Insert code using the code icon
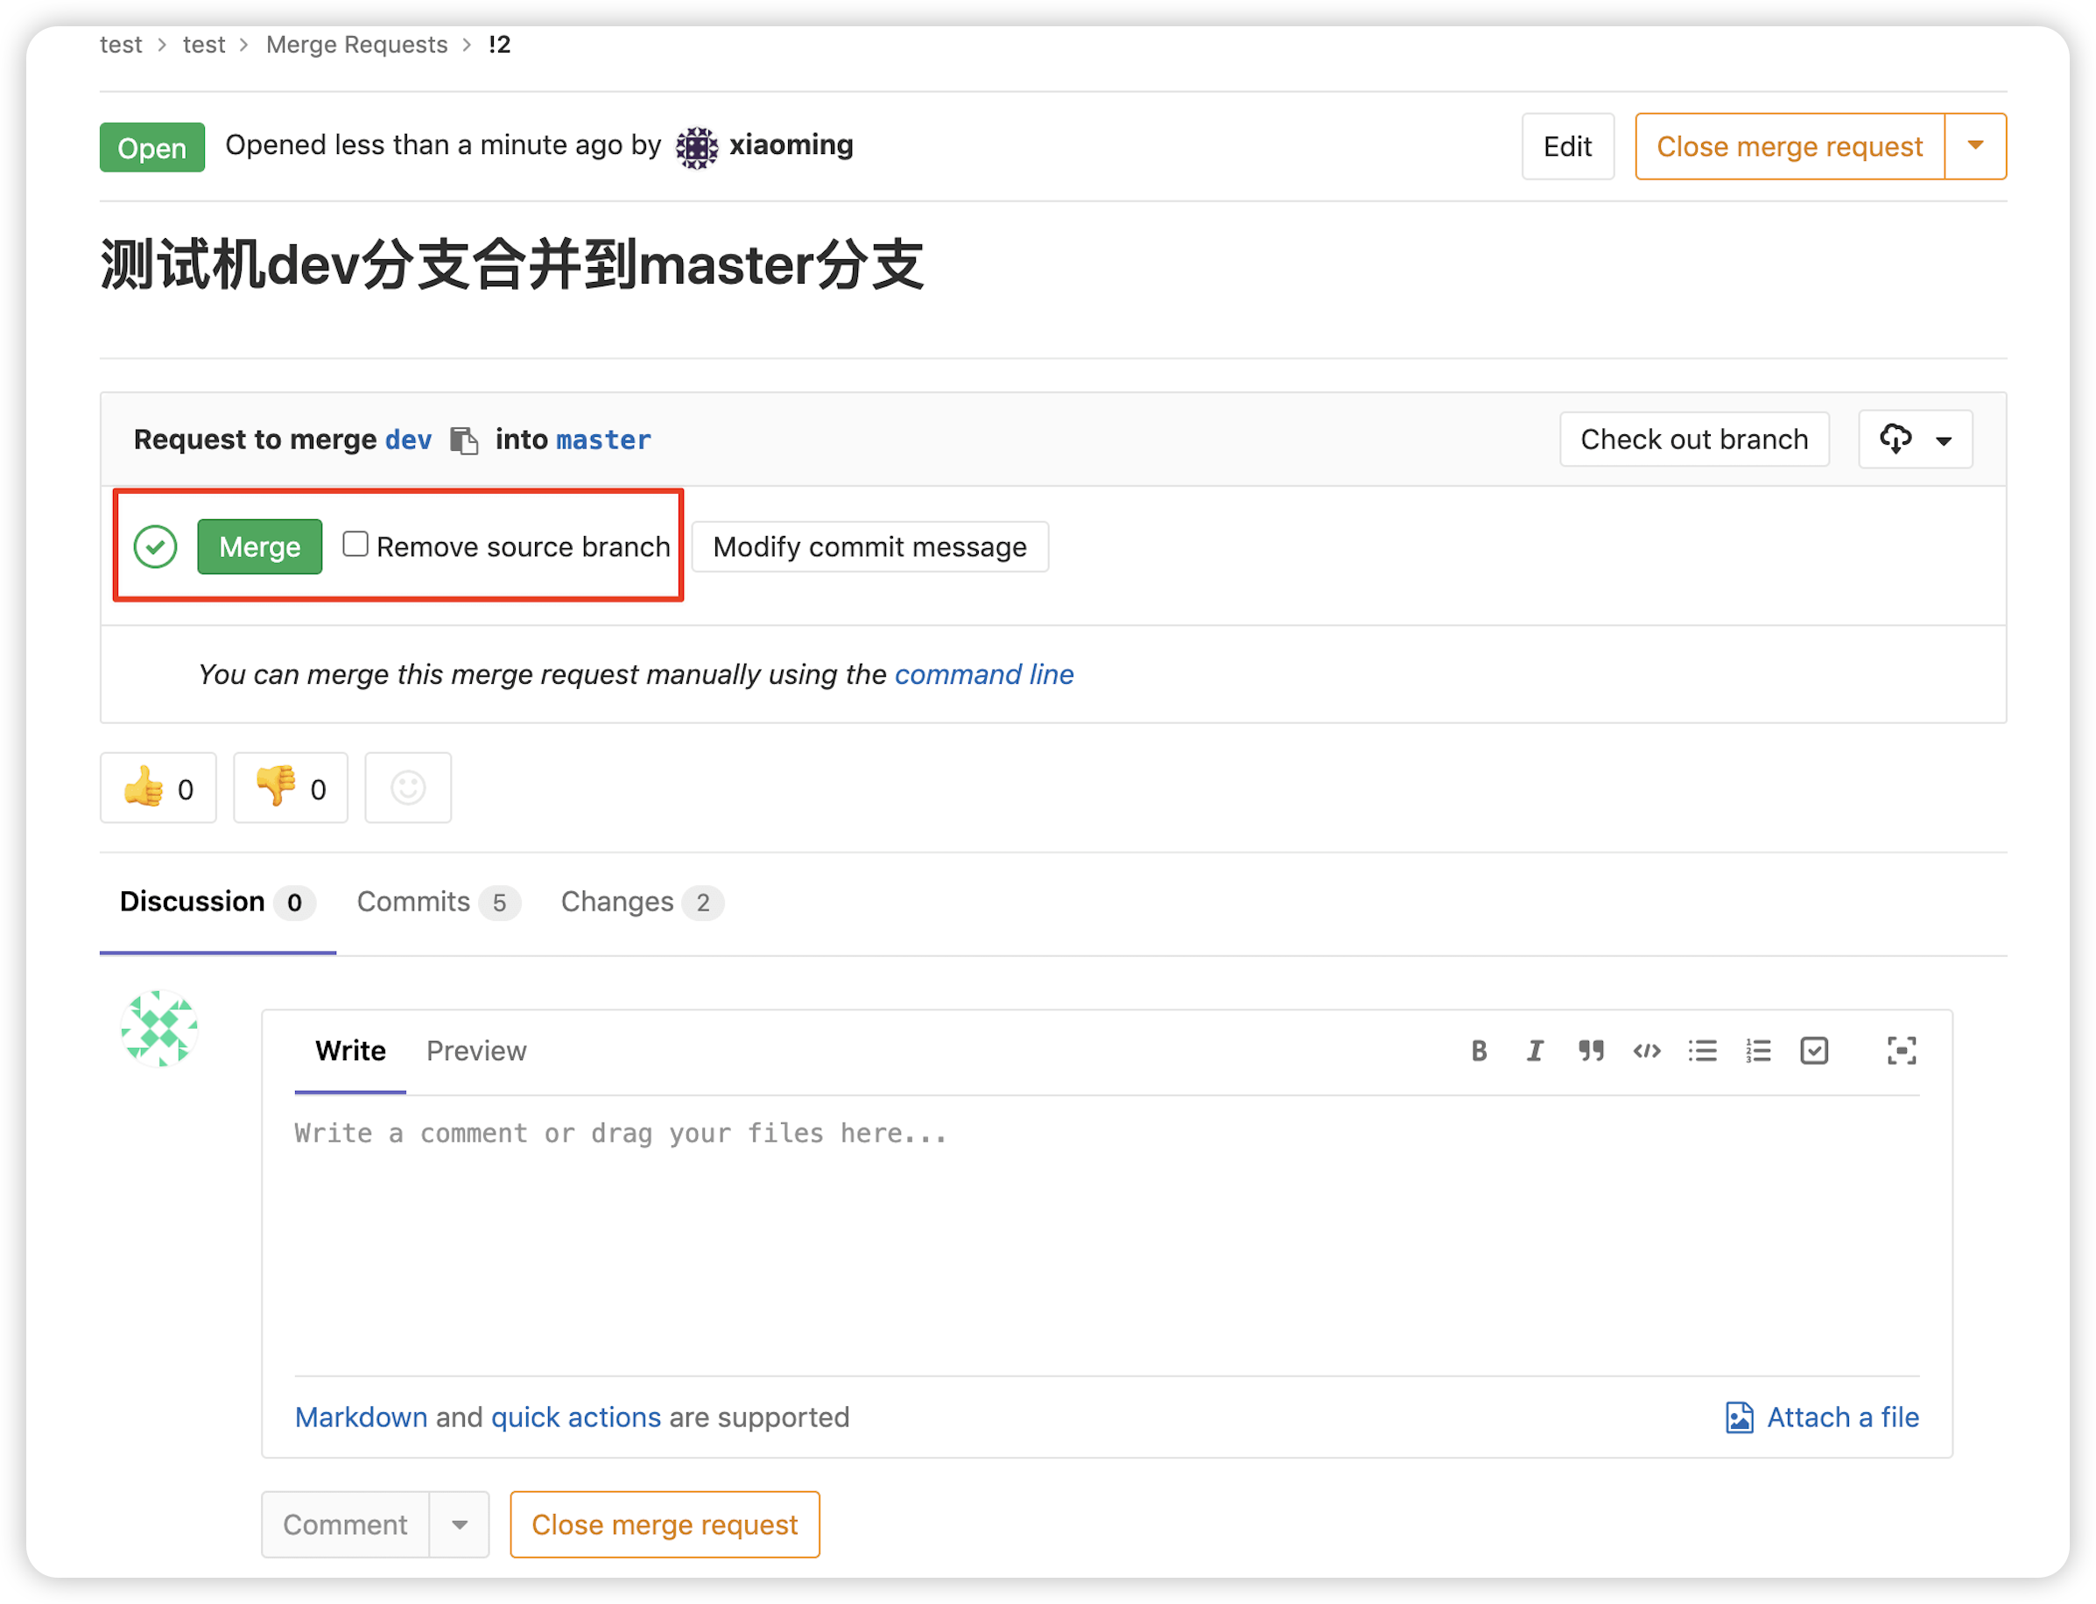Image resolution: width=2096 pixels, height=1604 pixels. pos(1647,1051)
